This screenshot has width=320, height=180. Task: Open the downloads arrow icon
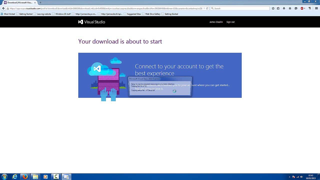284,8
